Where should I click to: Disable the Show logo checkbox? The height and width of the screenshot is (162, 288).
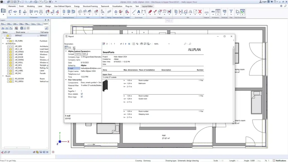[x=82, y=97]
